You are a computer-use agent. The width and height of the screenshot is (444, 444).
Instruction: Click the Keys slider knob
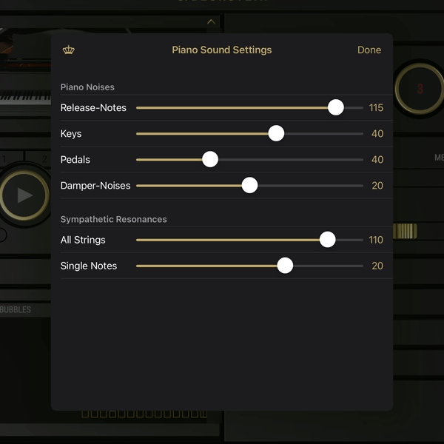tap(276, 133)
